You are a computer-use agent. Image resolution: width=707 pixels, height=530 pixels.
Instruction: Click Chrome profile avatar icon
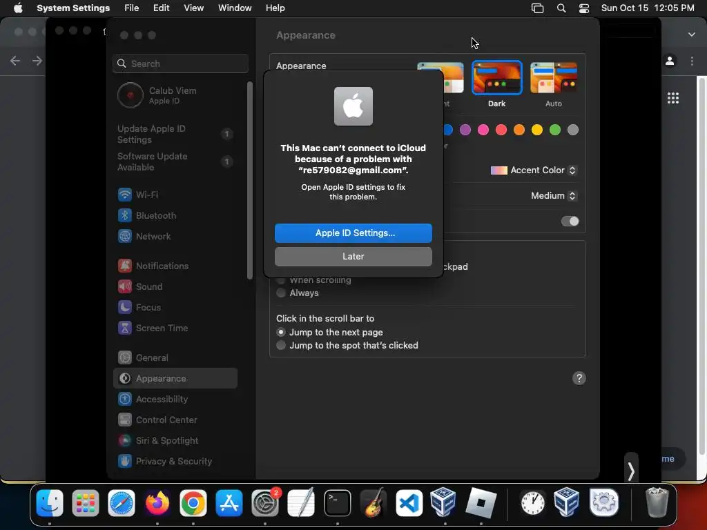pos(670,61)
